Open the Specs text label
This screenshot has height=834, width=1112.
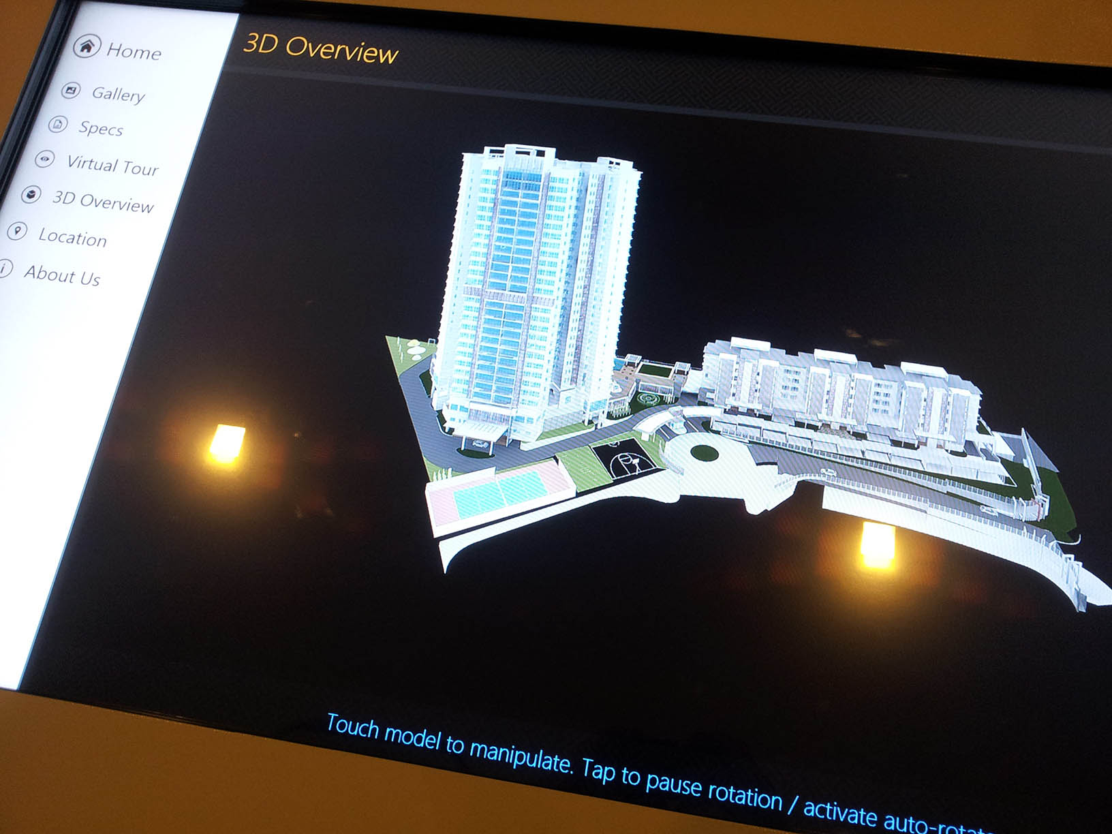[101, 128]
